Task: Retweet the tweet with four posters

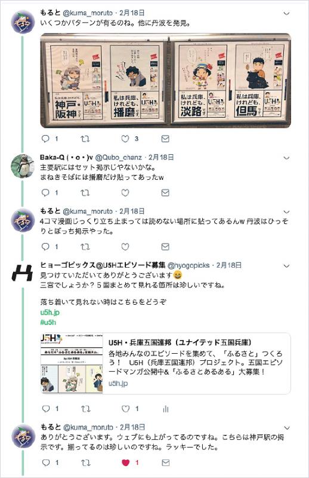Action: [x=85, y=139]
